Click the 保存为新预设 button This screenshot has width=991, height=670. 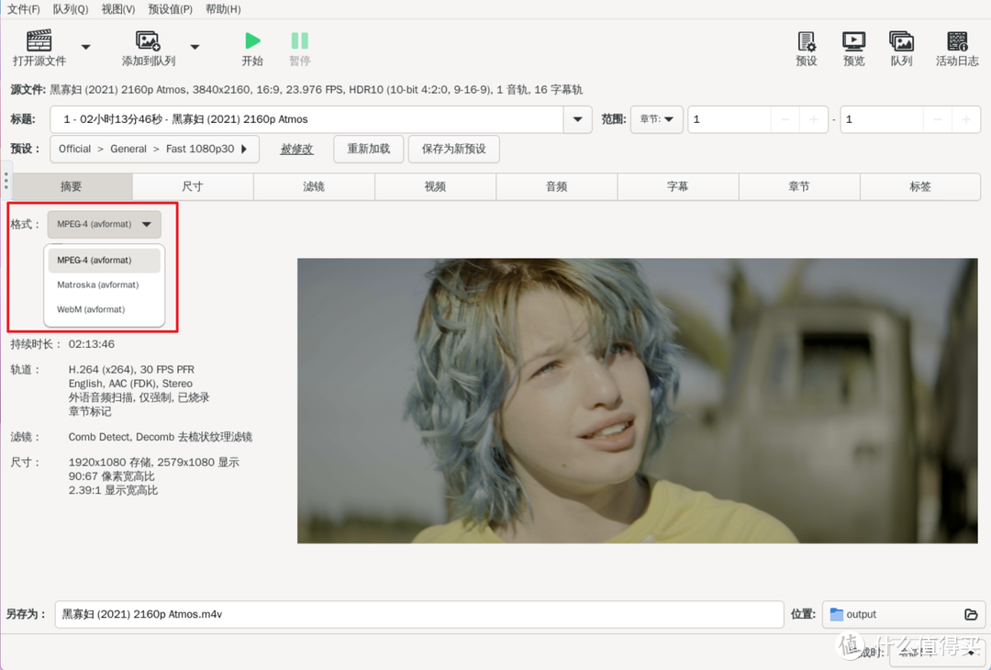pyautogui.click(x=453, y=149)
